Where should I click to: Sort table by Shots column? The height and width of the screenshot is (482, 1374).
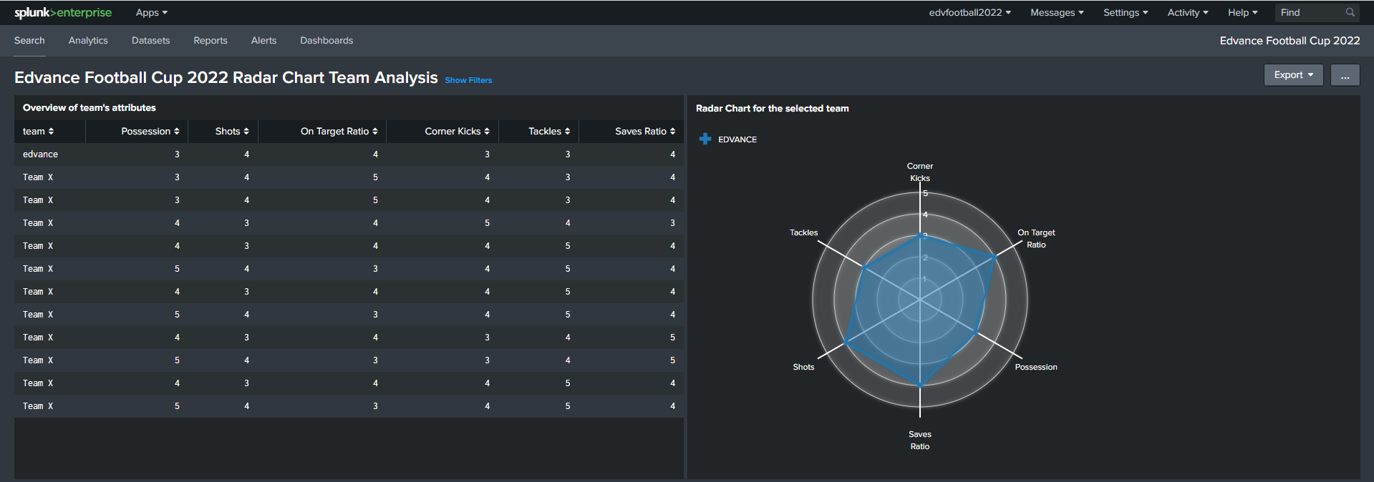(x=232, y=132)
